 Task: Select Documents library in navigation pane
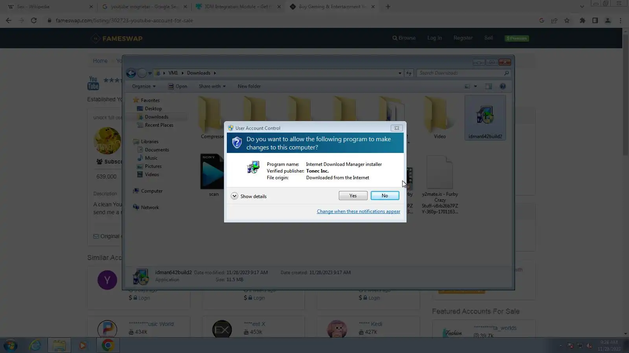pos(153,150)
